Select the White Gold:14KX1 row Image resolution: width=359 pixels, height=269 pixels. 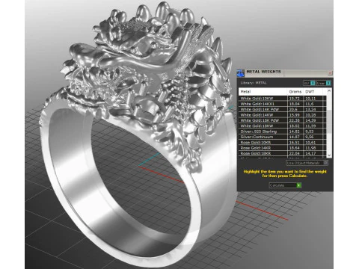[282, 104]
